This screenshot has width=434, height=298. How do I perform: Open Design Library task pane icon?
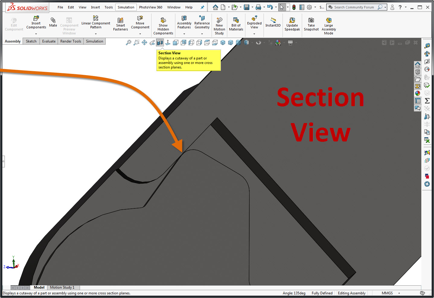(418, 72)
